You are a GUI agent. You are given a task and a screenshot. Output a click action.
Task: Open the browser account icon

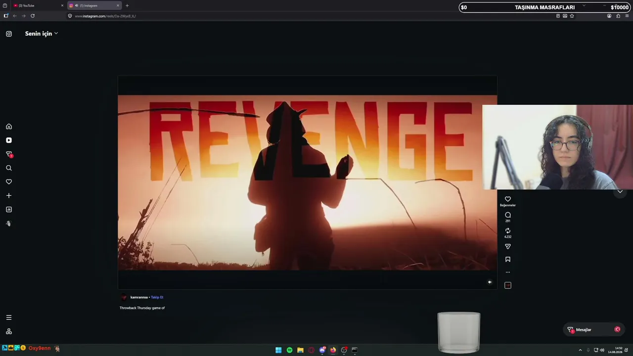pos(609,16)
